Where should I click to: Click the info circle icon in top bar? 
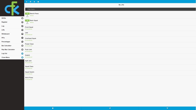coord(38,2)
